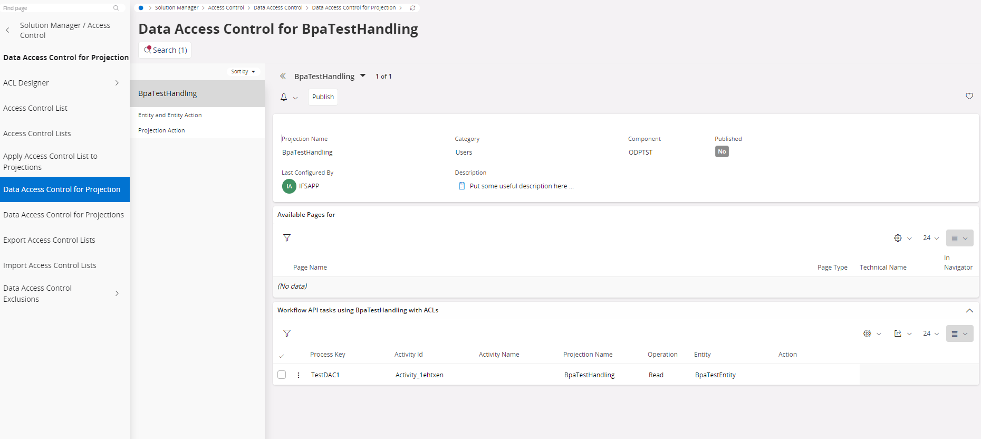The image size is (981, 439).
Task: Open Projection Action sub-item
Action: coord(161,130)
